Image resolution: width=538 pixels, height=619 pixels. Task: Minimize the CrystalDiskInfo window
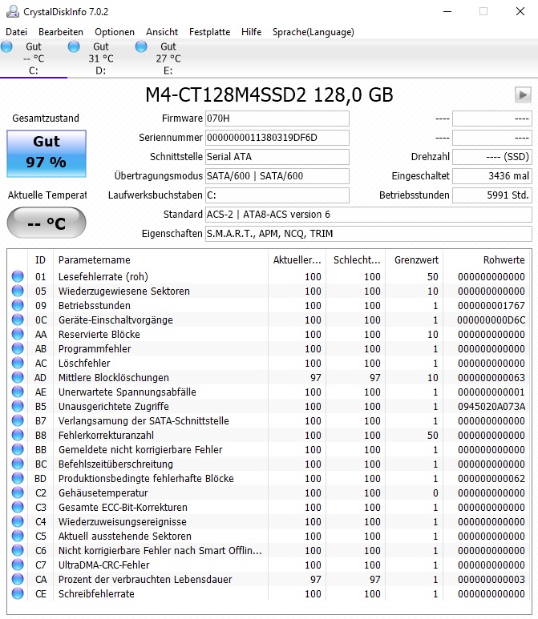pyautogui.click(x=447, y=11)
